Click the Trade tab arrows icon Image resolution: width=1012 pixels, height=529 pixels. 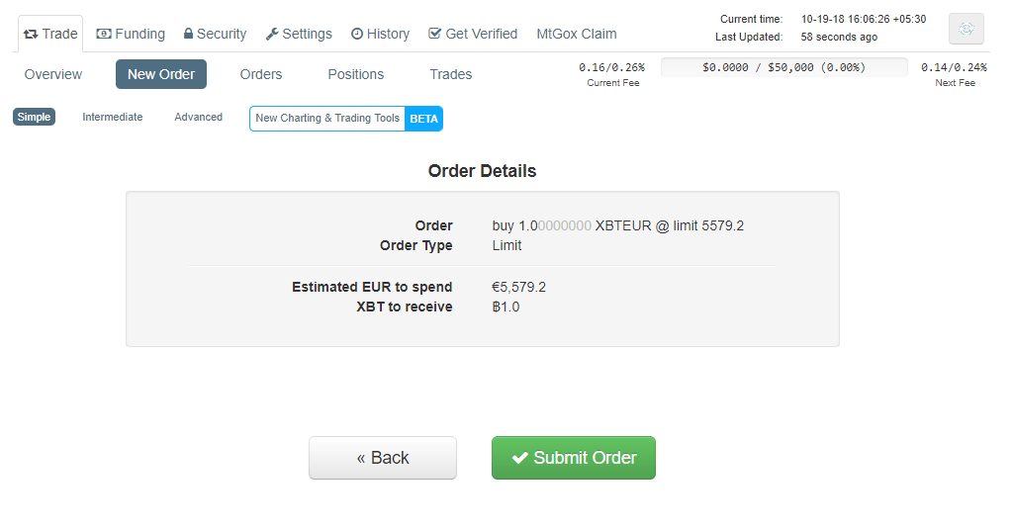(31, 34)
